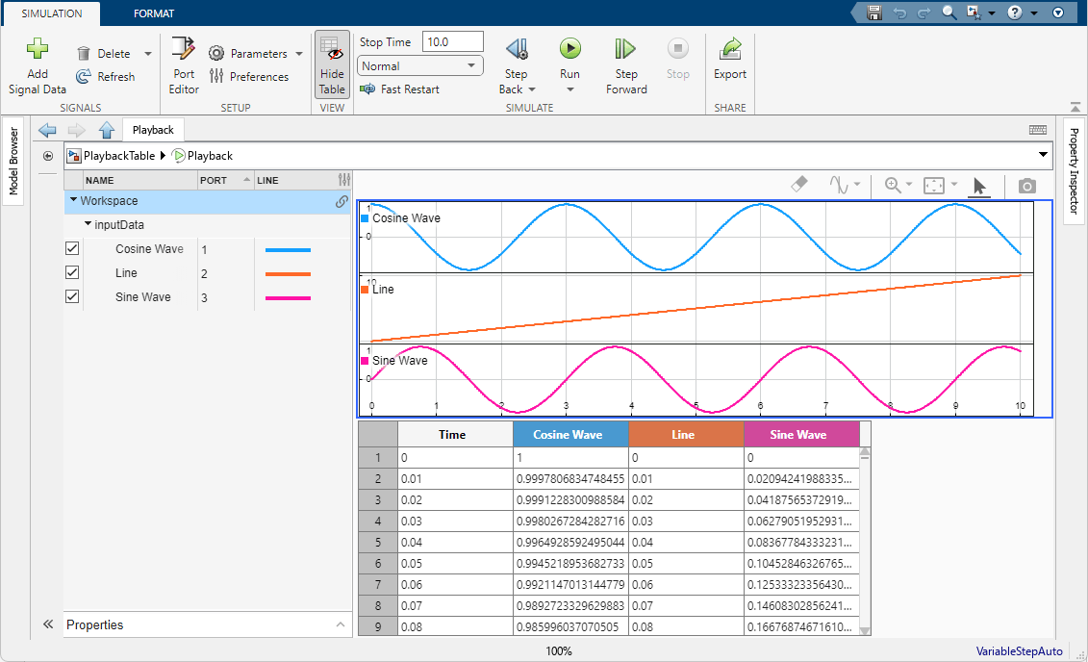Image resolution: width=1088 pixels, height=662 pixels.
Task: Click the green Run button
Action: [x=569, y=48]
